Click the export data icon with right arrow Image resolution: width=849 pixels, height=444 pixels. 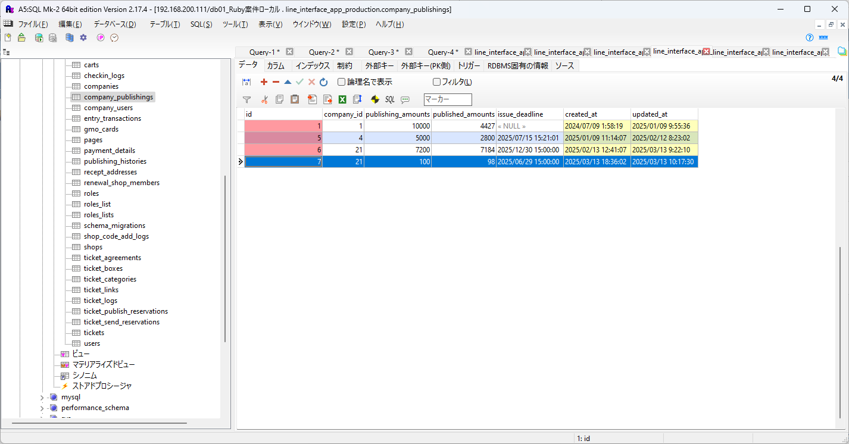327,99
